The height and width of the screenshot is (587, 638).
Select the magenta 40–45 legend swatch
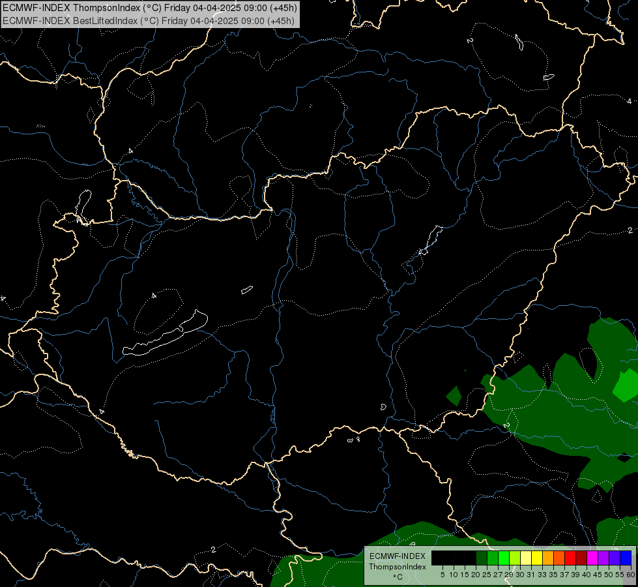[592, 558]
